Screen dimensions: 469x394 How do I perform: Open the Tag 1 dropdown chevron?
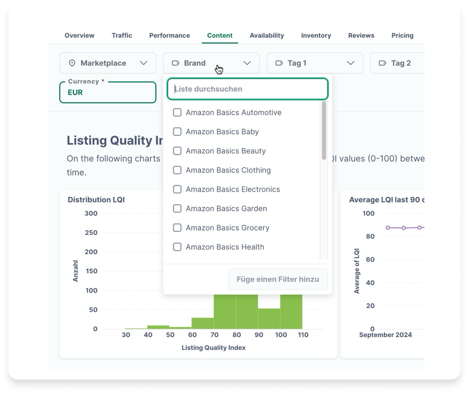click(350, 63)
